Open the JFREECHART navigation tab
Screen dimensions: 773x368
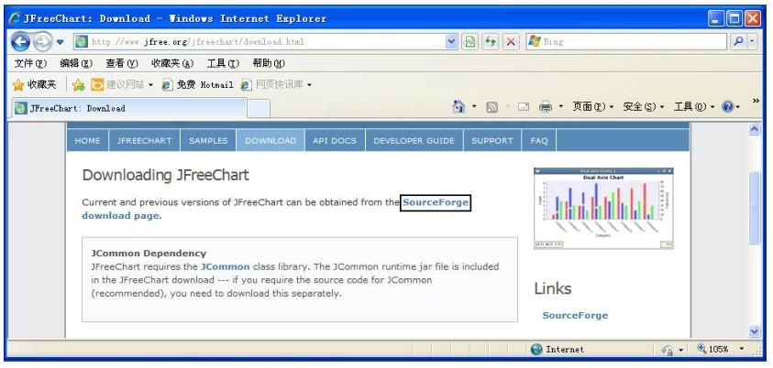pyautogui.click(x=145, y=141)
